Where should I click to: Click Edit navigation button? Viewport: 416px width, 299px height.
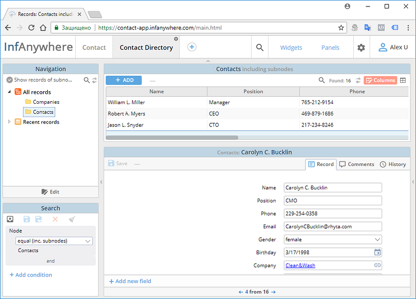(50, 192)
